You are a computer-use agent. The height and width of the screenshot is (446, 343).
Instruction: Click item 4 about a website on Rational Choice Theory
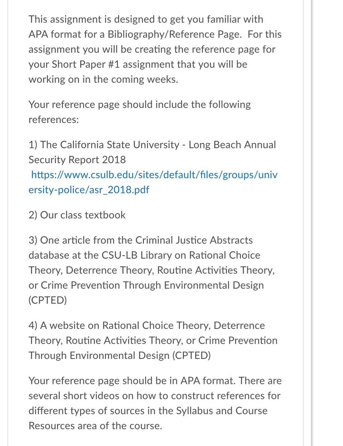click(153, 341)
